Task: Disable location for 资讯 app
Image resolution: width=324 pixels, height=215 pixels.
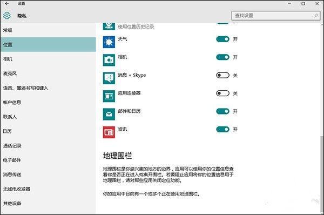Action: 222,129
